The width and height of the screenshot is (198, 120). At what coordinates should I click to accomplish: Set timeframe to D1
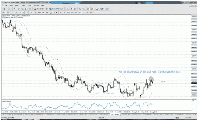(84, 12)
